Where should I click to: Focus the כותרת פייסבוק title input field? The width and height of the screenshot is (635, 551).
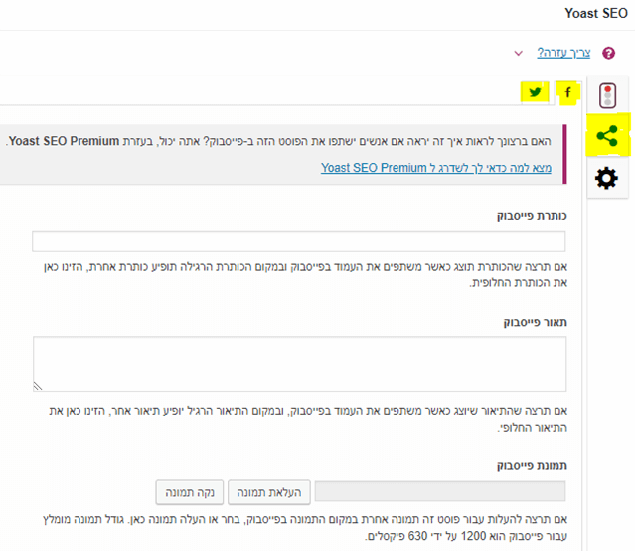tap(299, 242)
